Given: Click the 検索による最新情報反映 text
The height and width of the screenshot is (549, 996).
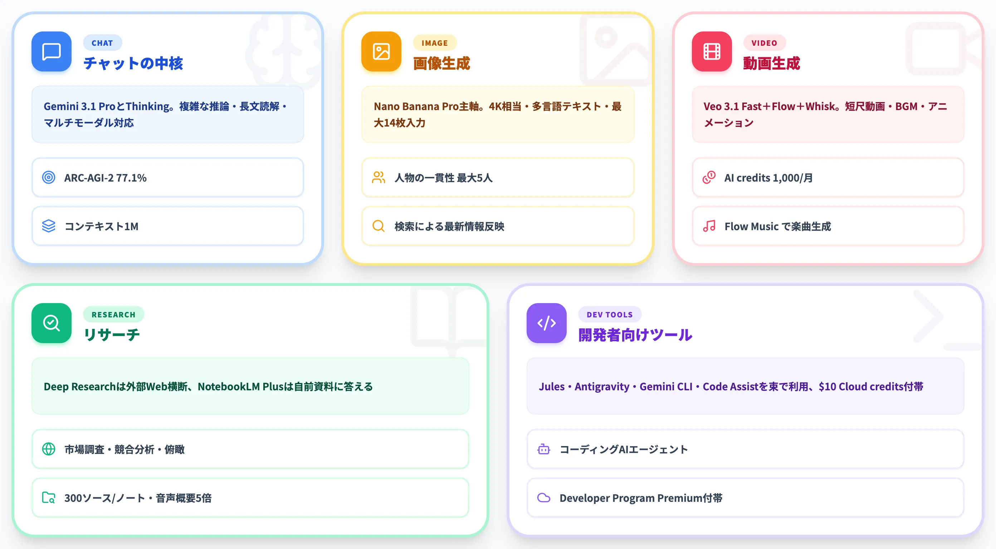Looking at the screenshot, I should click(449, 226).
